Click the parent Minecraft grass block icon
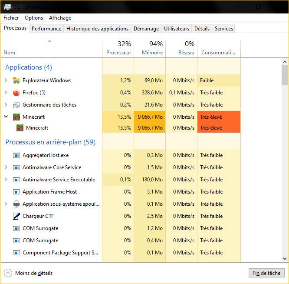289x284 pixels. click(x=16, y=117)
